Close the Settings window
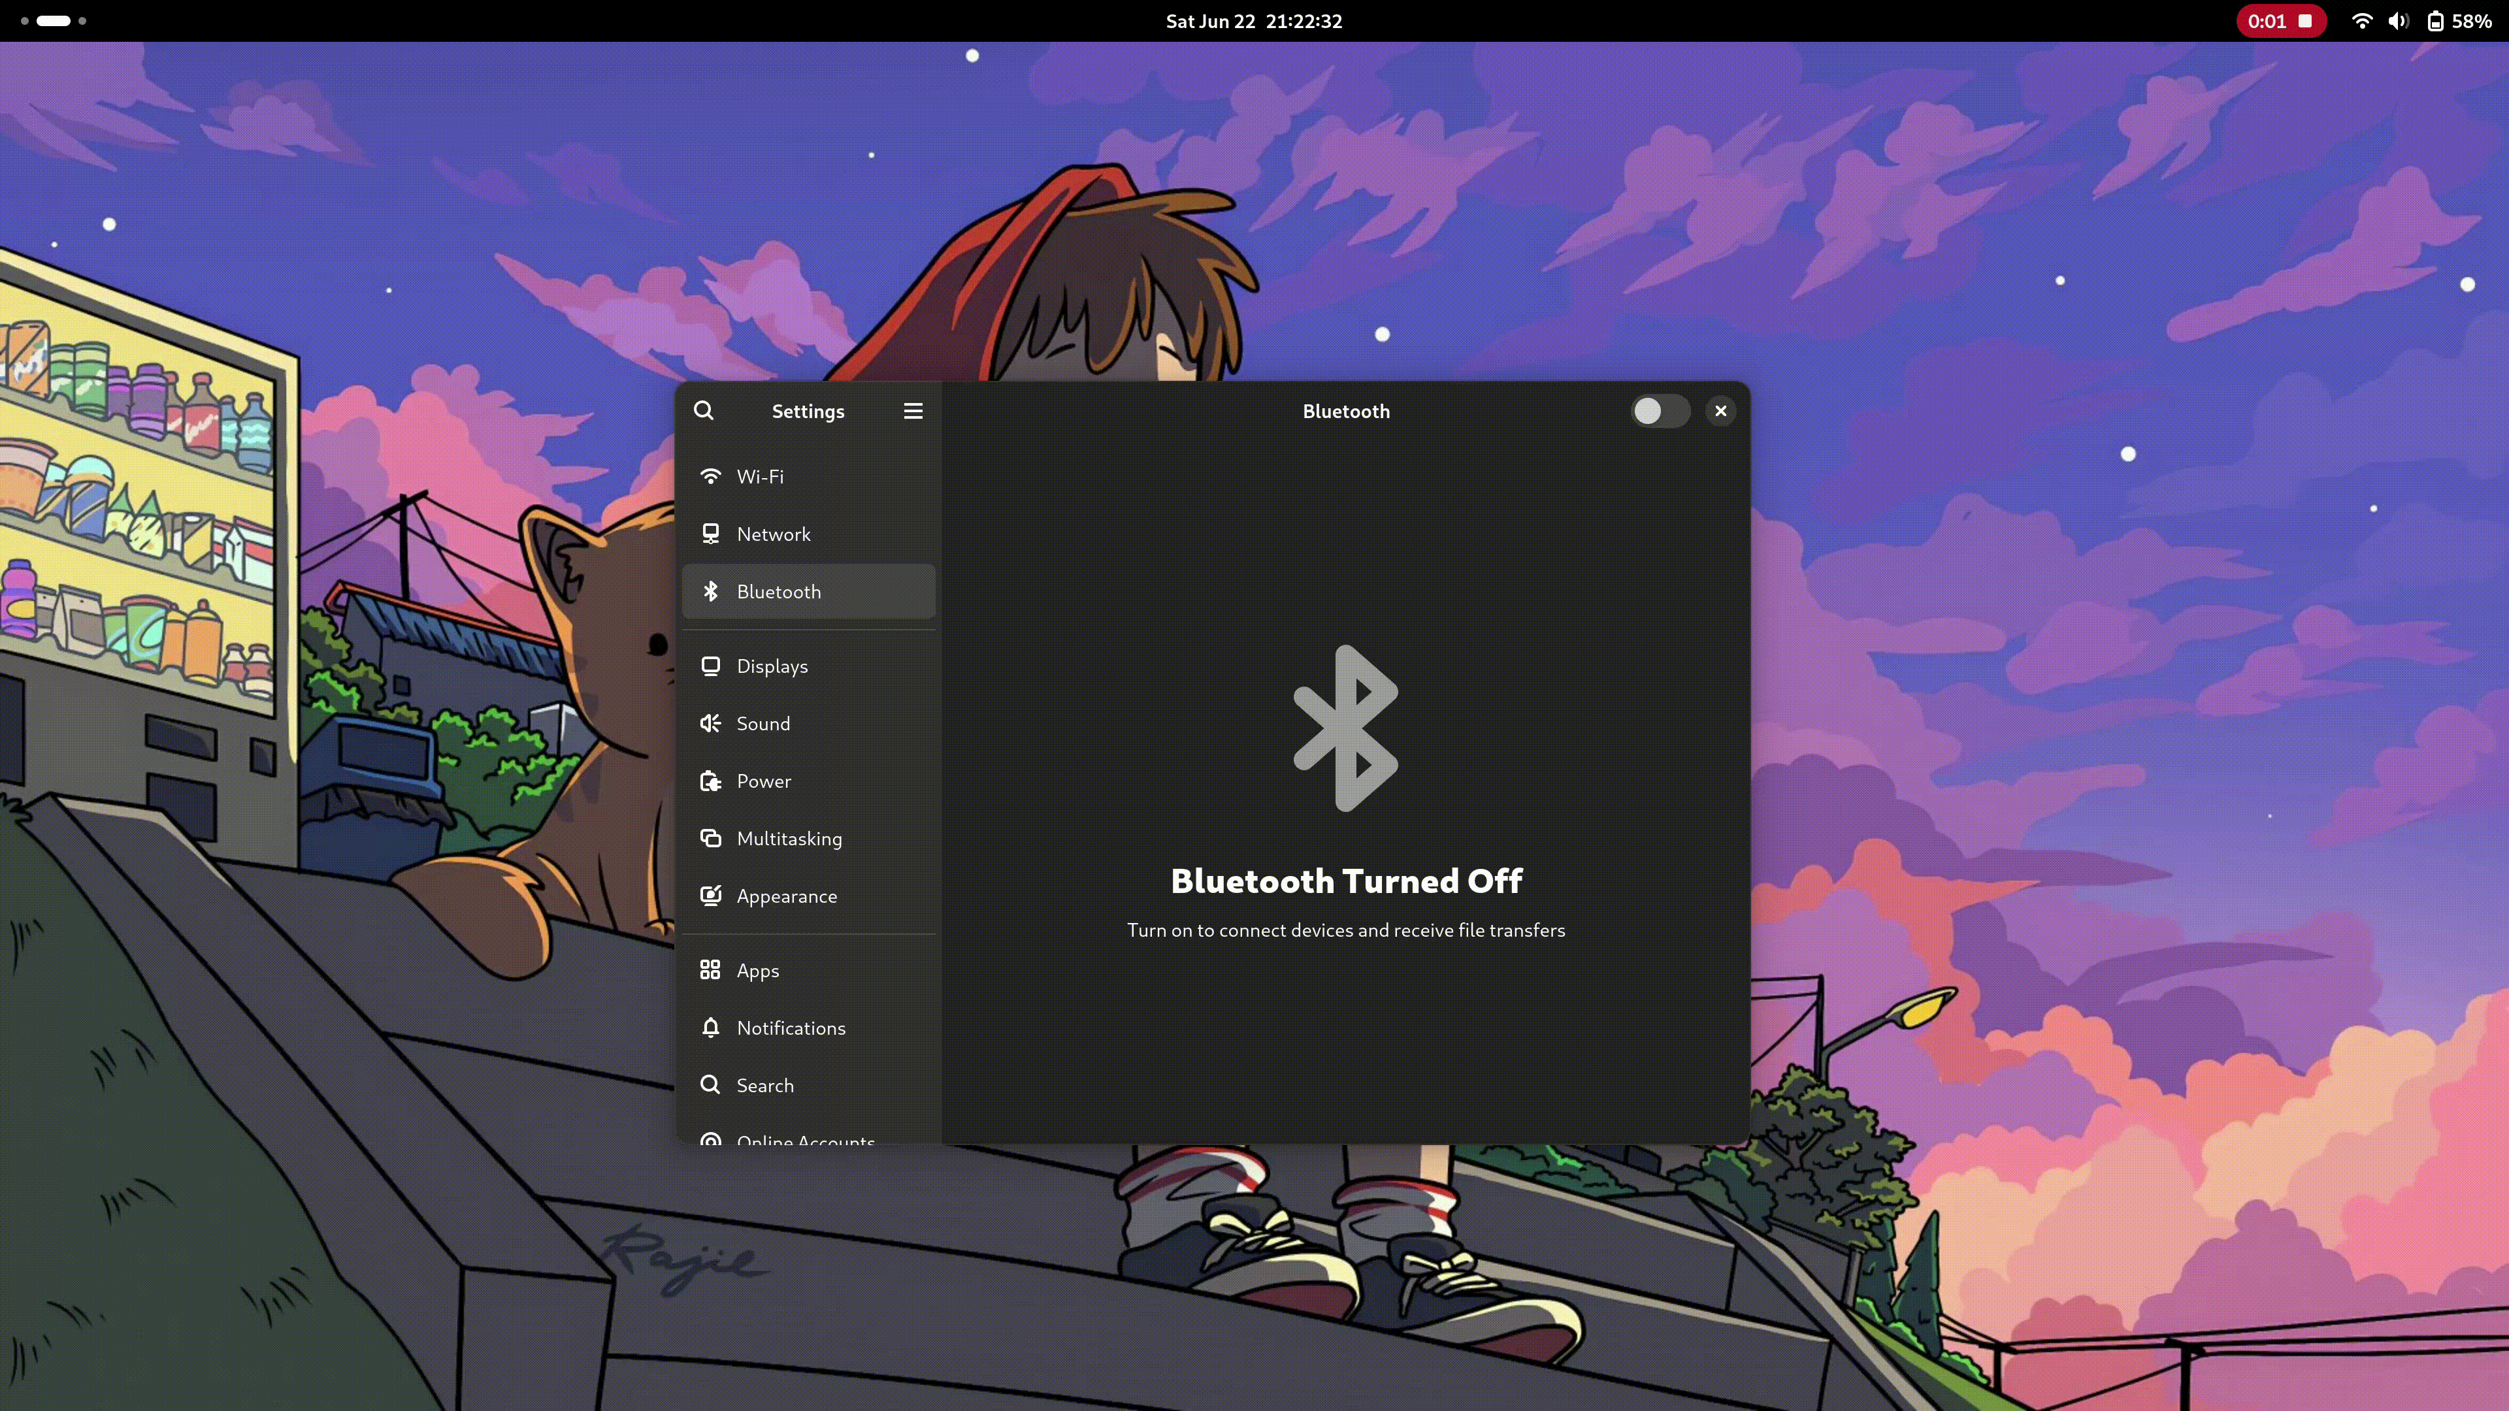 pyautogui.click(x=1721, y=411)
